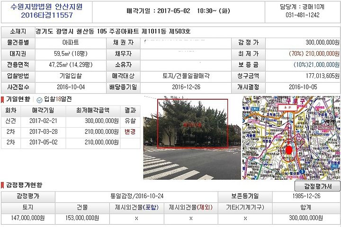Select 감정가 amount 300,000,000원 at top
This screenshot has height=227, width=341.
(x=323, y=43)
